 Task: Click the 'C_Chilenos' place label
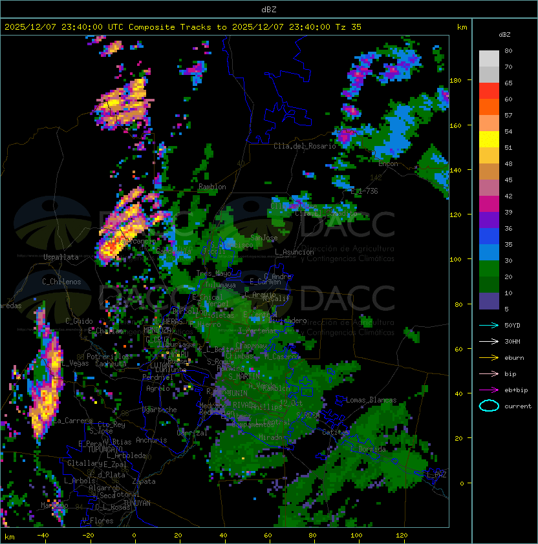61,282
